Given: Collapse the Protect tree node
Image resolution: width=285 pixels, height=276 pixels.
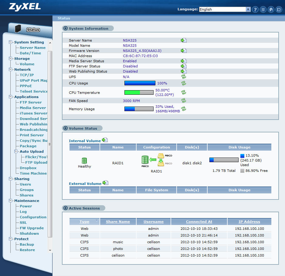Looking at the screenshot, I should click(x=10, y=239).
